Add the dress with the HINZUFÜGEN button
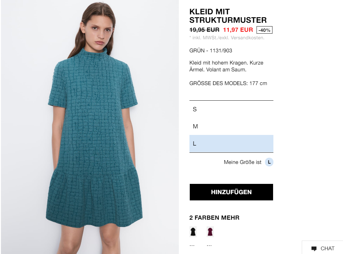Screen dimensions: 343x254 pyautogui.click(x=231, y=192)
